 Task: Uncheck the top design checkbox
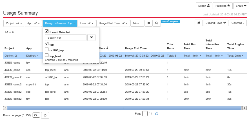47,44
